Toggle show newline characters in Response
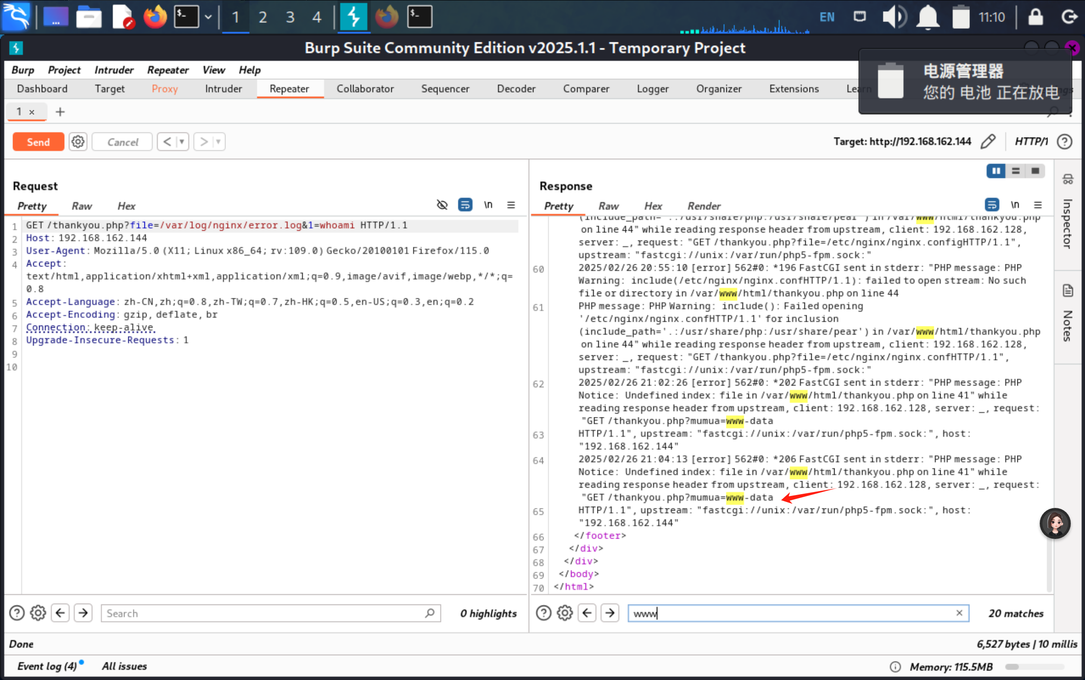 pos(1015,205)
